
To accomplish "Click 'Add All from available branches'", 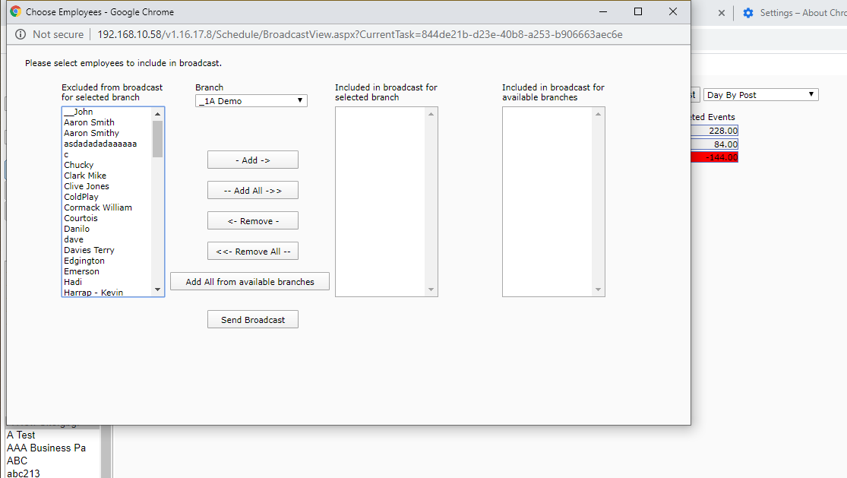I will (x=250, y=282).
